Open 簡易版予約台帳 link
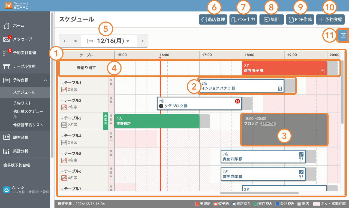349x208 pixels. tap(16, 165)
